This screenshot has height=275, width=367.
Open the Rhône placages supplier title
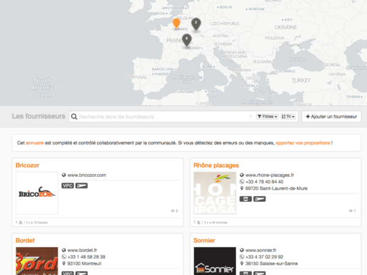click(216, 165)
